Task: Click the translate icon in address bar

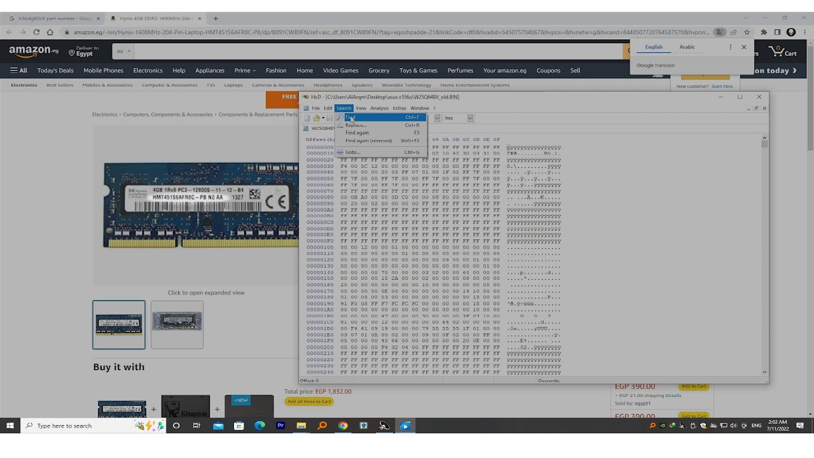Action: click(x=719, y=32)
